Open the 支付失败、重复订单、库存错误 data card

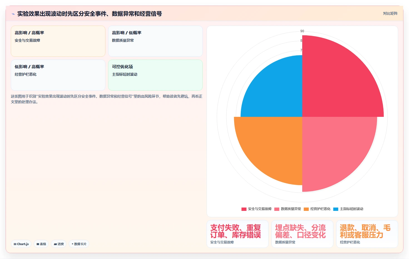pyautogui.click(x=237, y=234)
